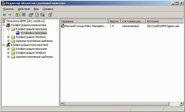Screen dimensions: 185x112
Task: Toggle the console tree pane button
Action: click(24, 15)
